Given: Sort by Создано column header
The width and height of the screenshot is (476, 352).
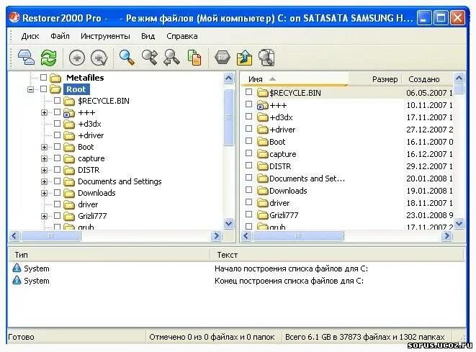Looking at the screenshot, I should coord(428,79).
